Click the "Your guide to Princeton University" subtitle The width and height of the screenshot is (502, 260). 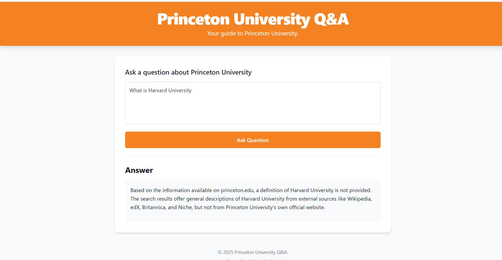(x=253, y=33)
